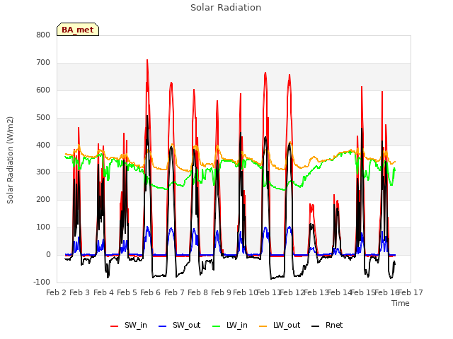This screenshot has width=453, height=339.
Task: Click the Feb 16 x-axis label
Action: [x=386, y=292]
